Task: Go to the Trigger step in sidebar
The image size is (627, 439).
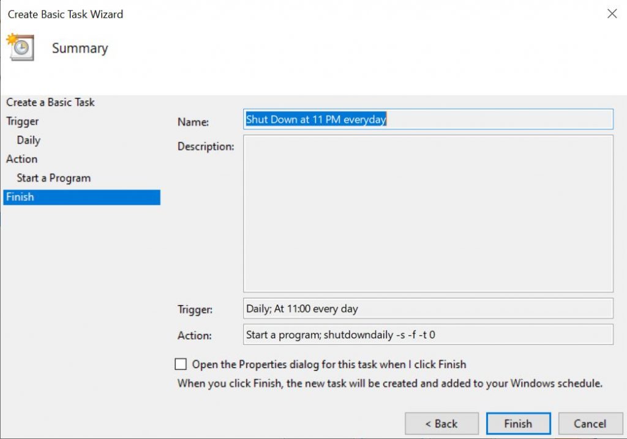Action: point(23,121)
